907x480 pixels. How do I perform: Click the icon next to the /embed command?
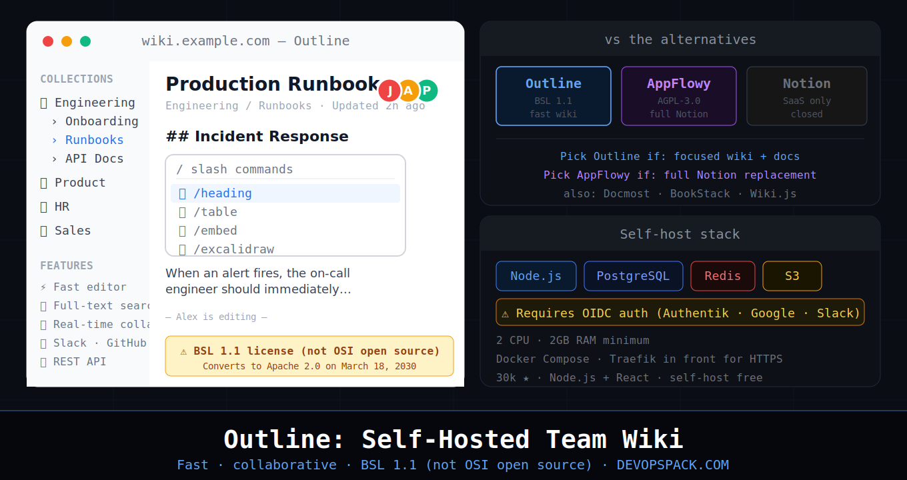(x=182, y=231)
